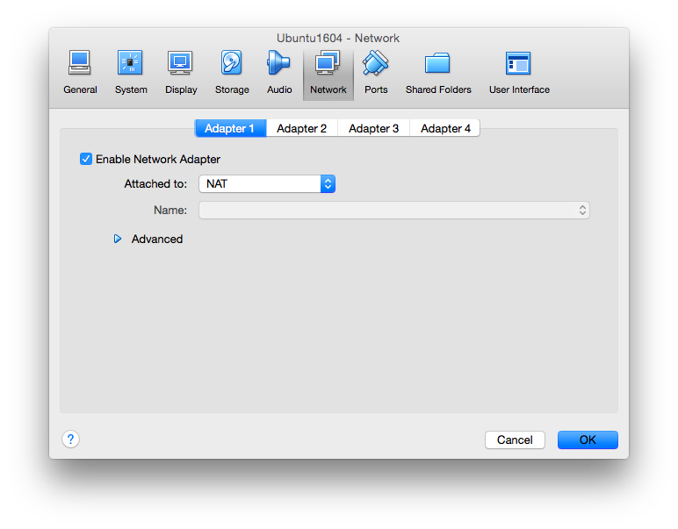Image resolution: width=678 pixels, height=529 pixels.
Task: Click the Network settings icon
Action: pyautogui.click(x=328, y=64)
